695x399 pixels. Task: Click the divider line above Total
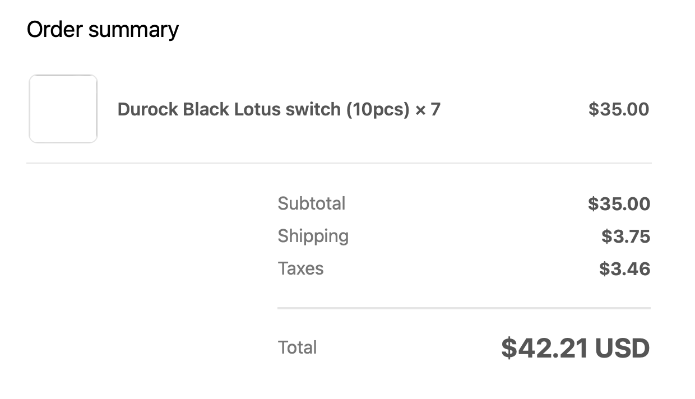click(464, 308)
